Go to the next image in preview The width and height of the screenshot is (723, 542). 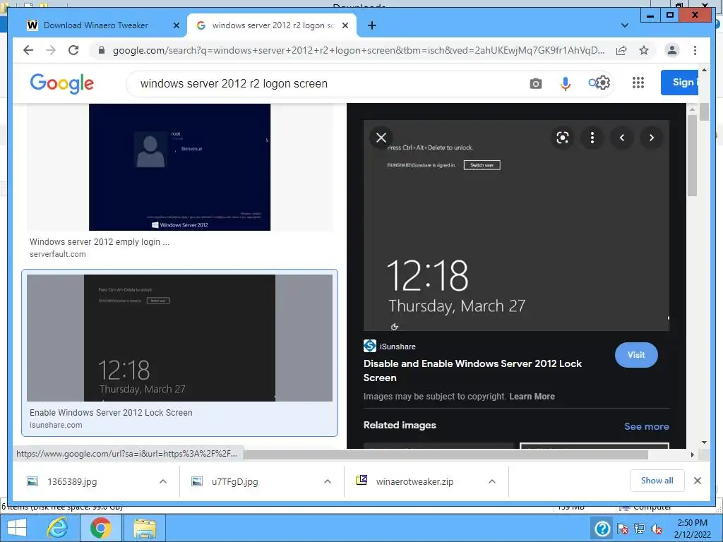point(652,138)
